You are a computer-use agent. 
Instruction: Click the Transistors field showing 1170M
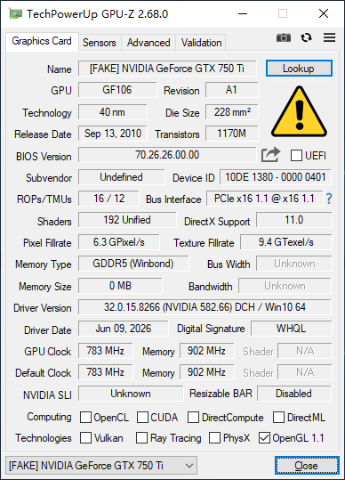(231, 134)
